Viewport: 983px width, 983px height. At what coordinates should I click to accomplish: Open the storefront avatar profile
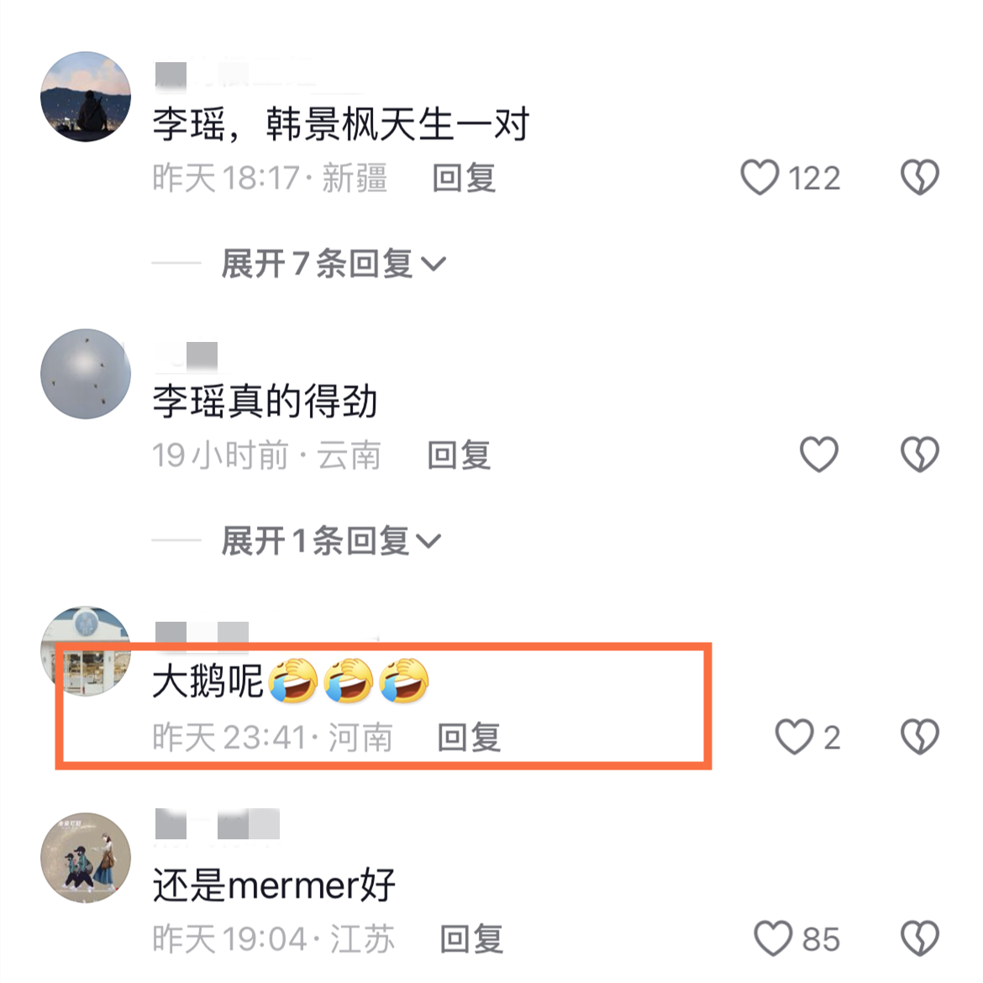coord(86,651)
